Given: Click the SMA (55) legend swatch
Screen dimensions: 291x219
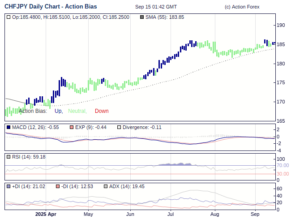Looking at the screenshot, I should click(142, 17).
